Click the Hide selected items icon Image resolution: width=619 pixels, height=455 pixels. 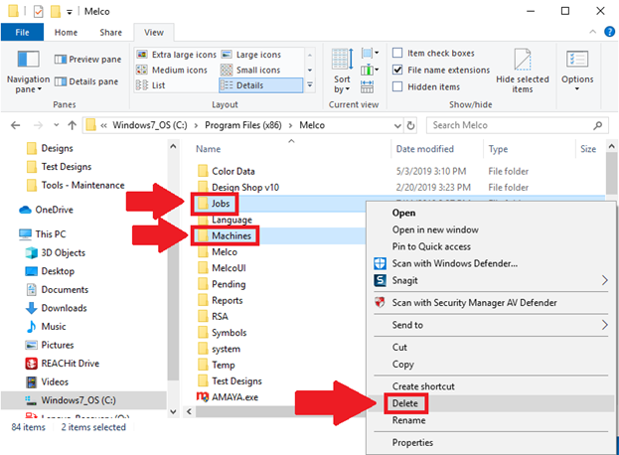coord(522,62)
